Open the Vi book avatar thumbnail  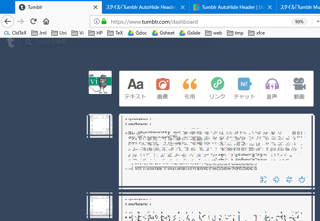(x=100, y=82)
